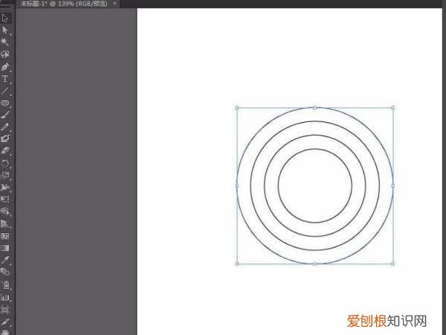Image resolution: width=446 pixels, height=335 pixels.
Task: Choose the Rotate tool
Action: (5, 163)
